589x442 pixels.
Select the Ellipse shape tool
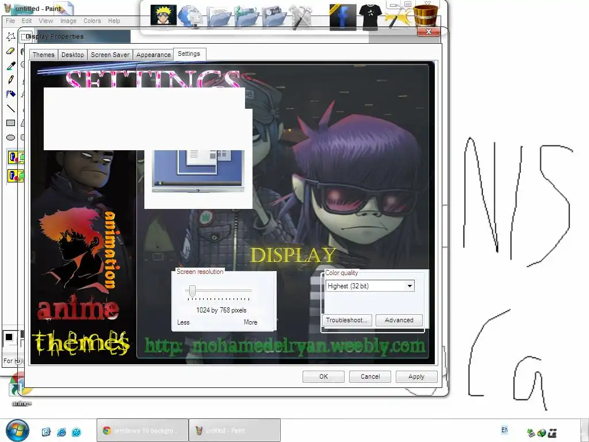click(10, 138)
